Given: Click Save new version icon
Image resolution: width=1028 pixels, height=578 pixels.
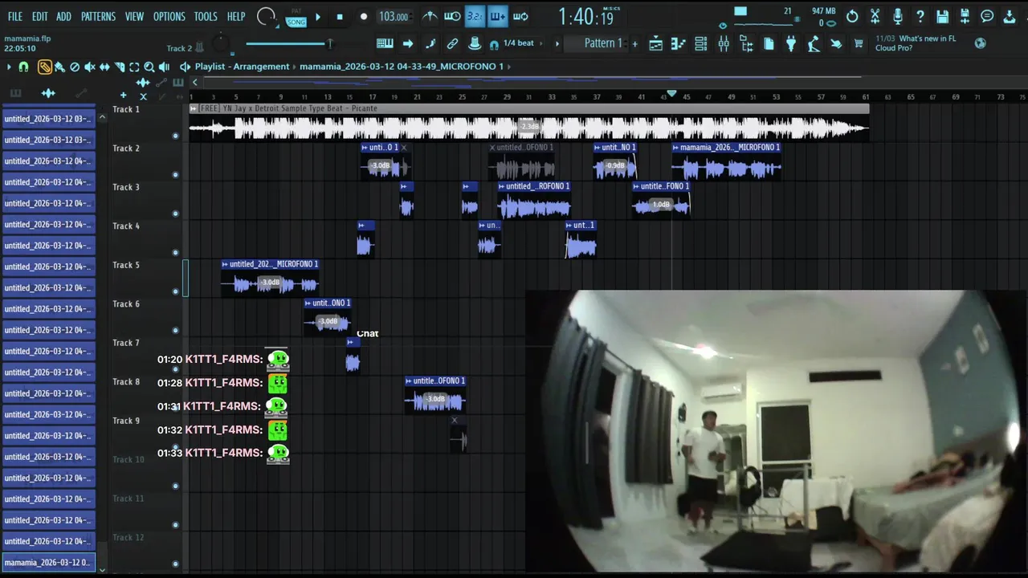Looking at the screenshot, I should click(965, 16).
